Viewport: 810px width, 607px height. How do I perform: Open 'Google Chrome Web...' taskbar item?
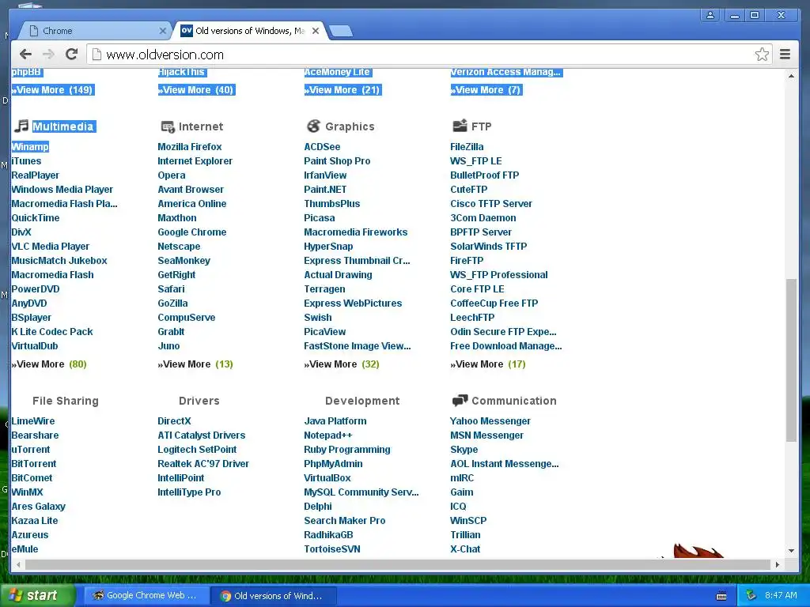[146, 595]
